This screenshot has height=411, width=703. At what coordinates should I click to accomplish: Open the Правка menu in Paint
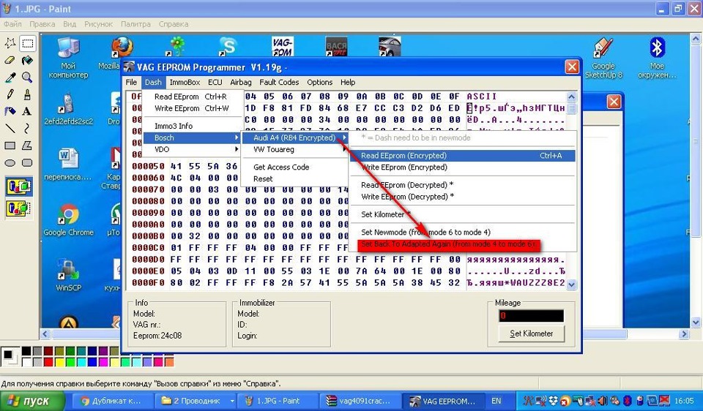coord(42,24)
